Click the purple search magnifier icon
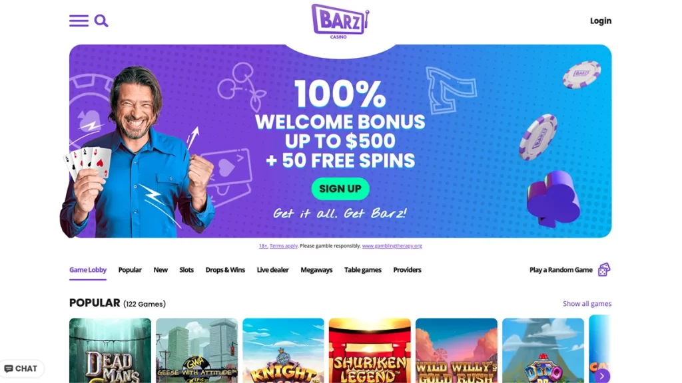Image resolution: width=682 pixels, height=383 pixels. click(x=101, y=21)
